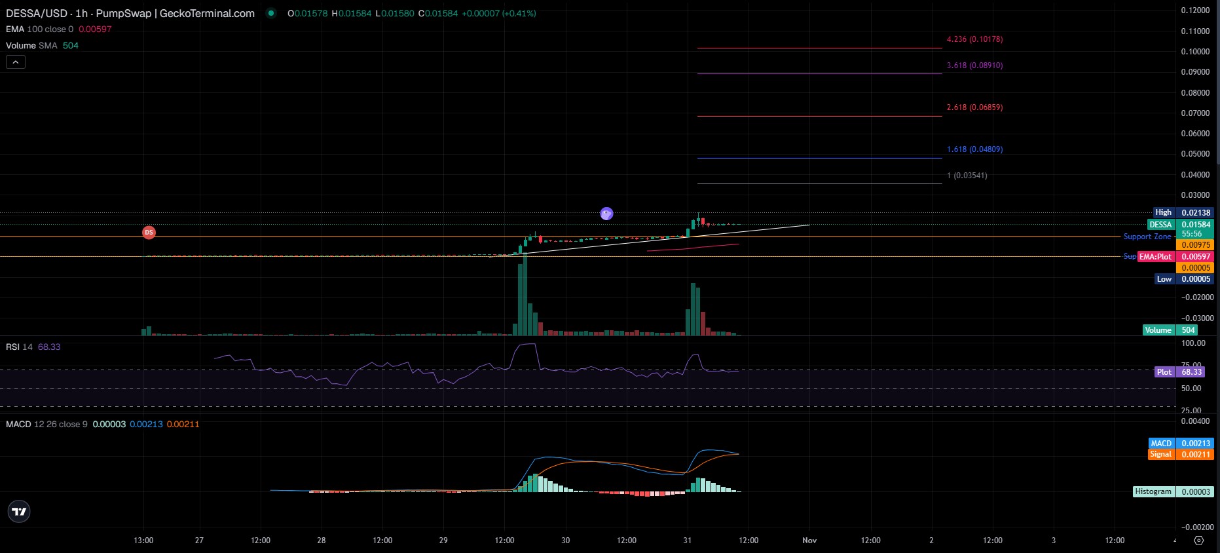
Task: Click the 3.618 (0.08910) Fibonacci level label
Action: 974,66
